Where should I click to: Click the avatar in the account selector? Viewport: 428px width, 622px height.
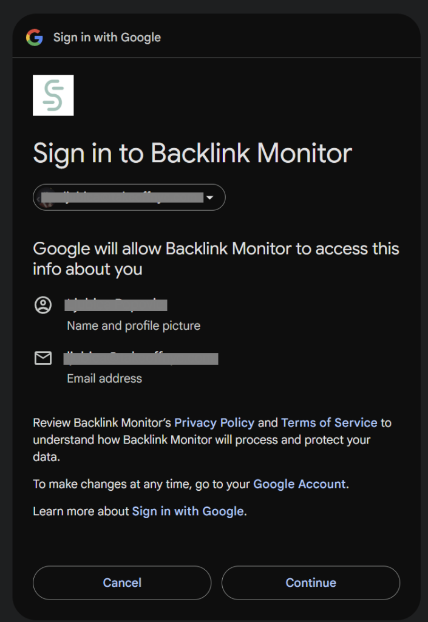tap(46, 197)
